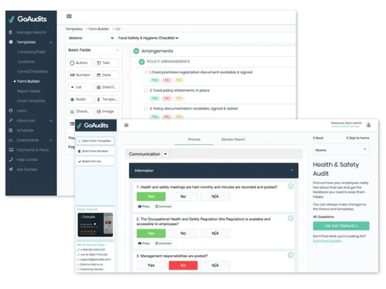Click Skip to home link
Screen dimensions: 386x289
coord(358,138)
